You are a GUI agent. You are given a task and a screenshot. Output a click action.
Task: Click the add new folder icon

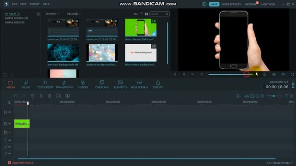[5, 75]
